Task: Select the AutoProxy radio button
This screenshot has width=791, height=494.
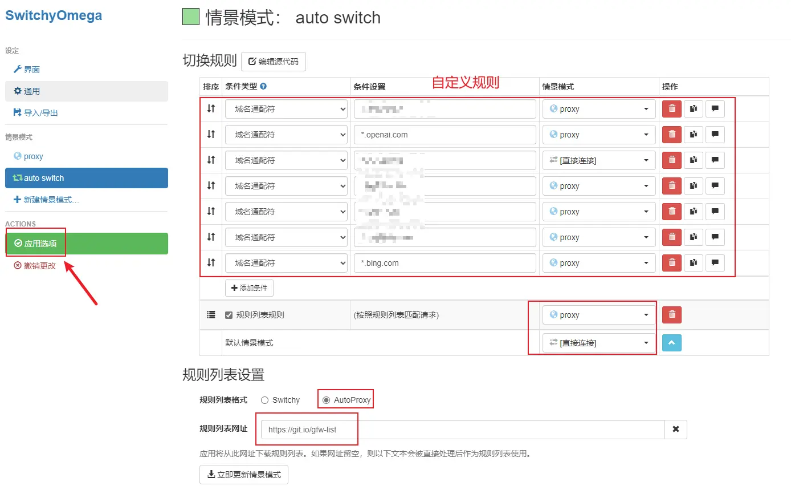Action: pyautogui.click(x=326, y=400)
